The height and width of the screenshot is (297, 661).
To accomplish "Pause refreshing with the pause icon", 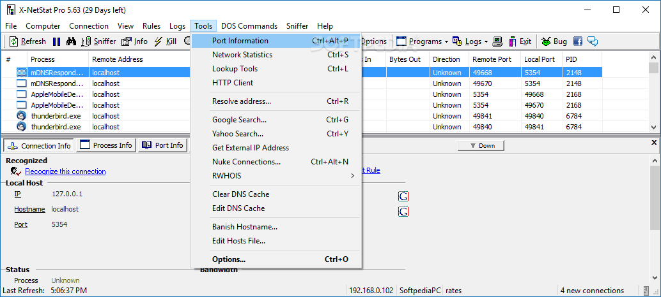I will click(x=57, y=41).
